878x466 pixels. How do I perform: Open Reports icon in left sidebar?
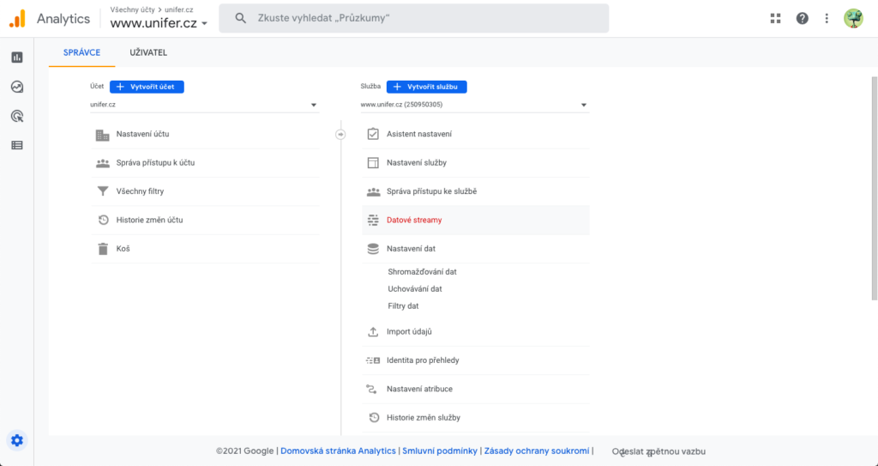pyautogui.click(x=17, y=57)
